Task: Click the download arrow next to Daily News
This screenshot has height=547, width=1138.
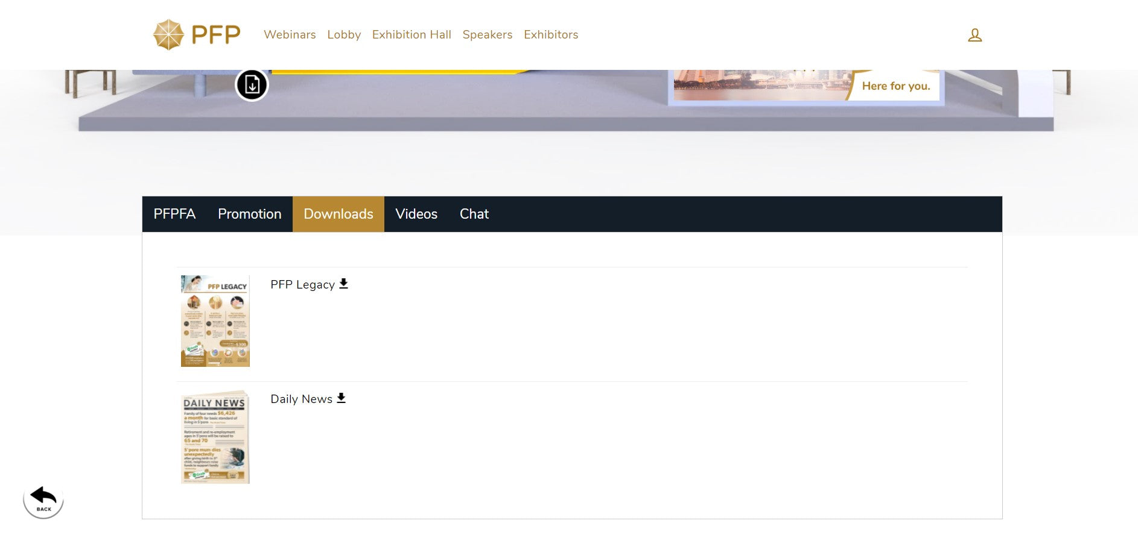Action: pyautogui.click(x=341, y=398)
